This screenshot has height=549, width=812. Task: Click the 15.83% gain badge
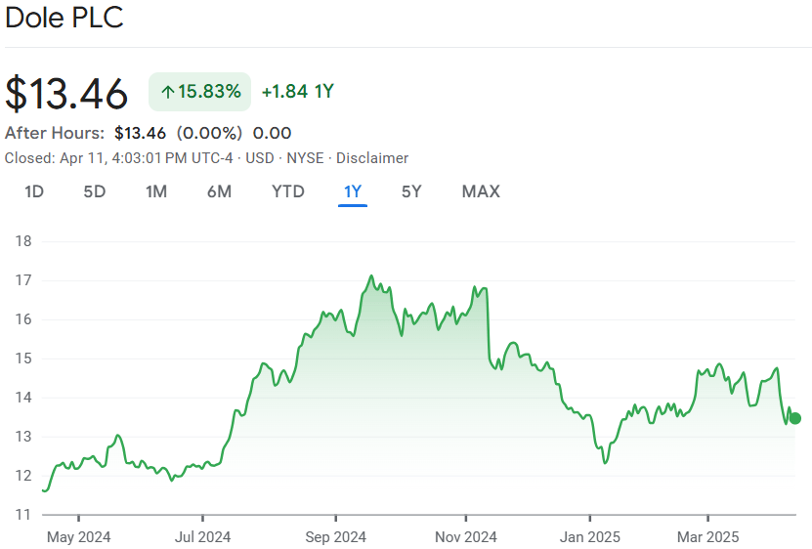pyautogui.click(x=200, y=92)
